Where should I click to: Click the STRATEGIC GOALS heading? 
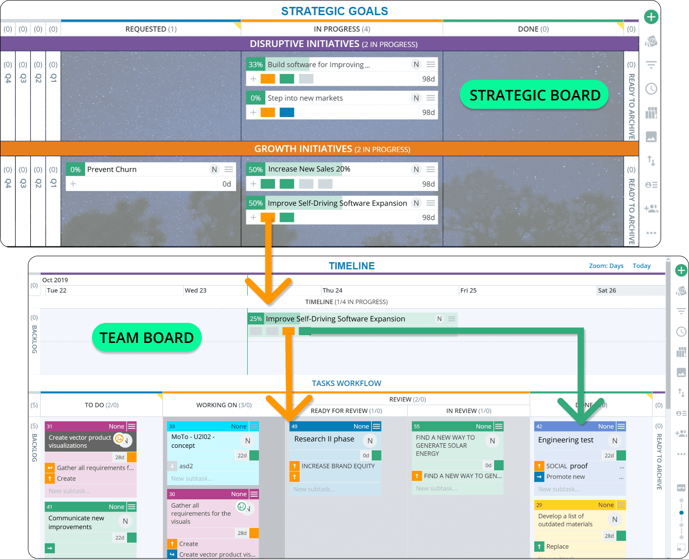tap(334, 11)
